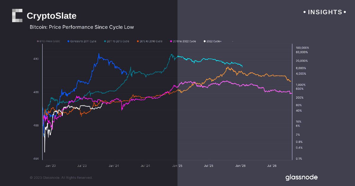The width and height of the screenshot is (355, 186).
Task: Click the teal 2011 to 2015 legend dot
Action: tap(106, 41)
